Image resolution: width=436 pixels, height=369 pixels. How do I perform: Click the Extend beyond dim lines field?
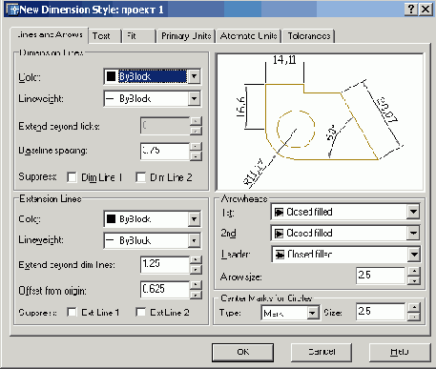(165, 265)
